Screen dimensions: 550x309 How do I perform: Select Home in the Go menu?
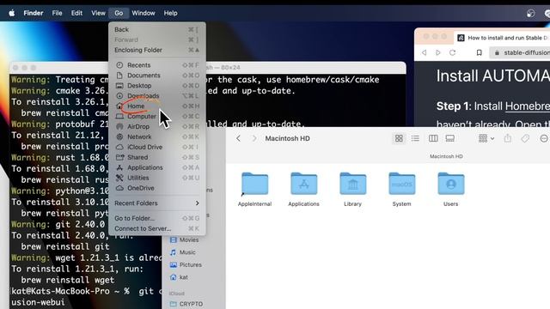pyautogui.click(x=156, y=106)
